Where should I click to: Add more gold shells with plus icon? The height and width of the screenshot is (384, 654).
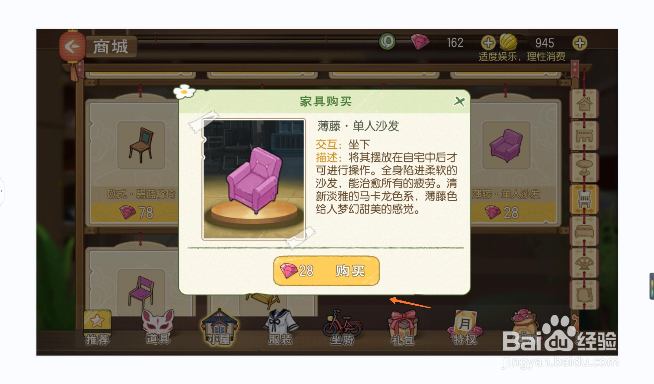tap(580, 43)
